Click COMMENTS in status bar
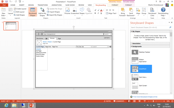Viewport: 174px width, 108px height. tap(119, 101)
